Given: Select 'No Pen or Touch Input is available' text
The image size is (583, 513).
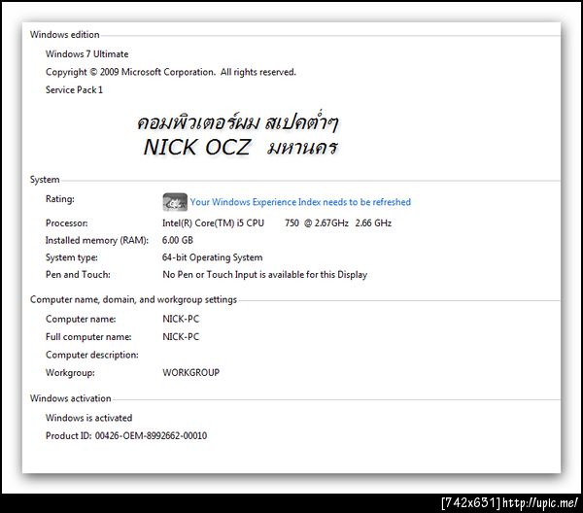Looking at the screenshot, I should [x=233, y=275].
